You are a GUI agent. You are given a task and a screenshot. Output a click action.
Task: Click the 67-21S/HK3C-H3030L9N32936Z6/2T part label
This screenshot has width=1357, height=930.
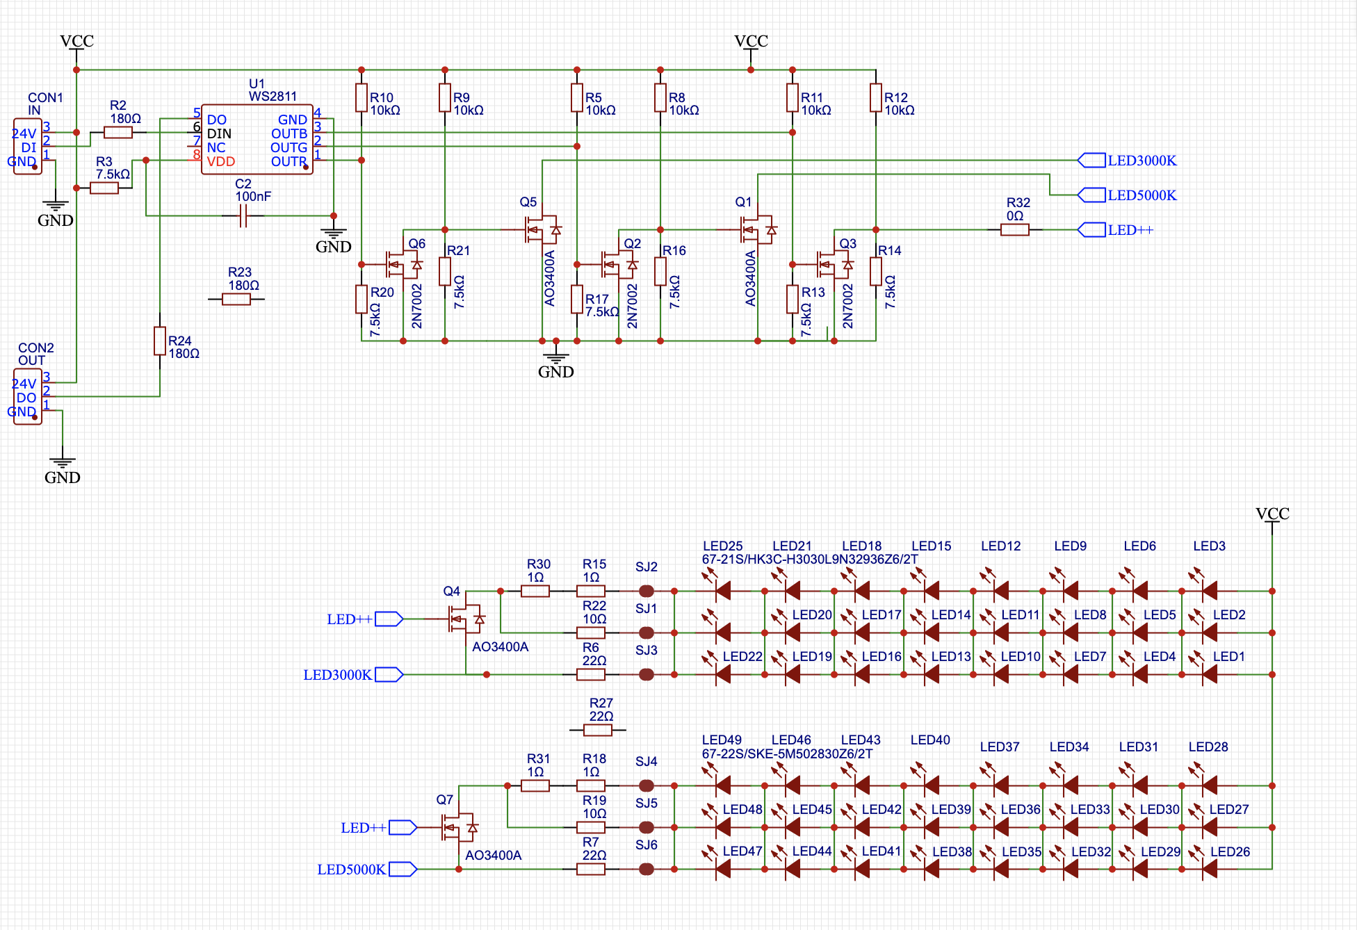(810, 560)
